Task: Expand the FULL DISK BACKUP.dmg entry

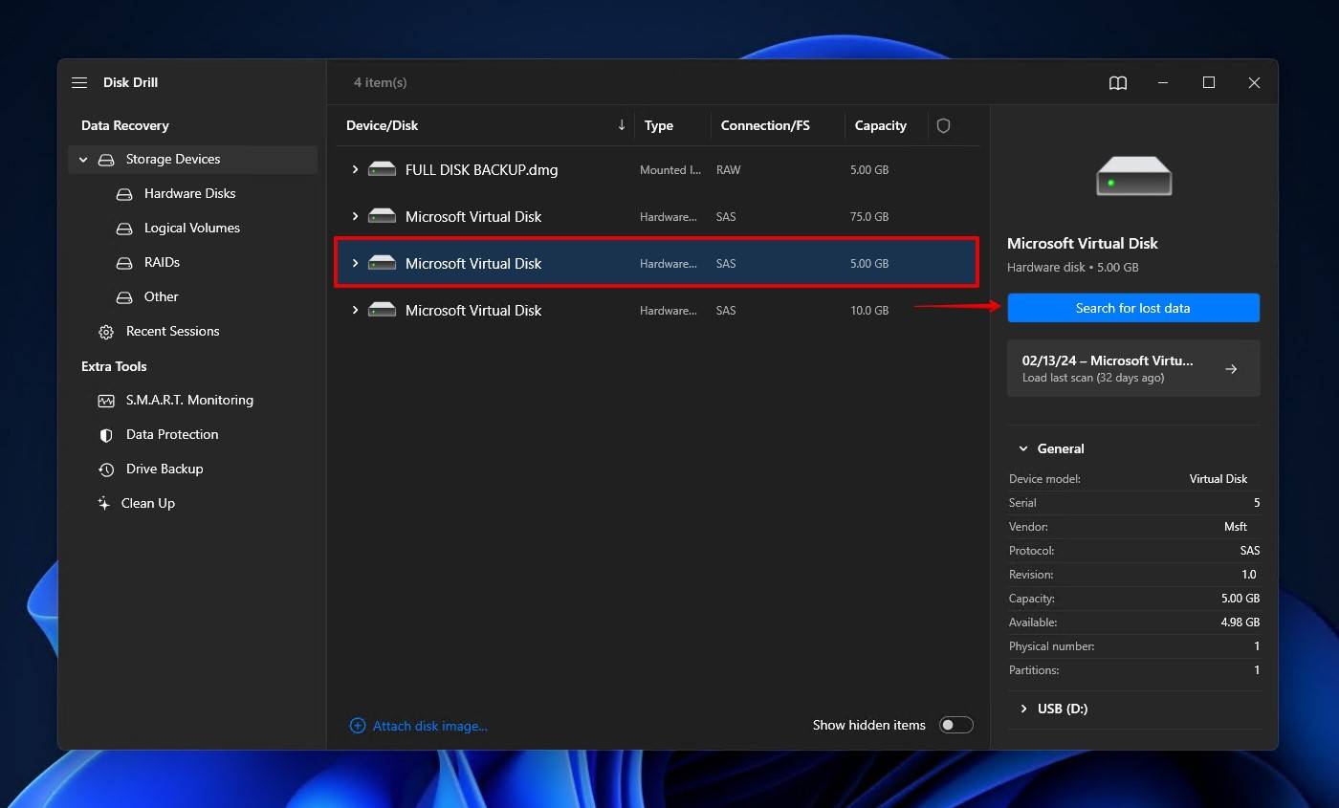Action: pos(354,169)
